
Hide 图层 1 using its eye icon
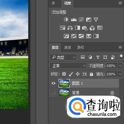tap(53, 83)
